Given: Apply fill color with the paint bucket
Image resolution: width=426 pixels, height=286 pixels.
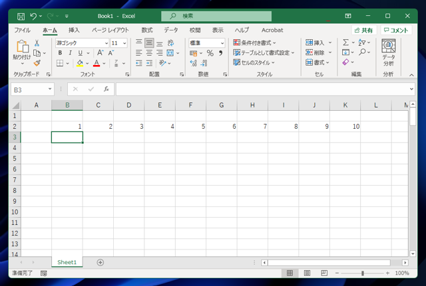Looking at the screenshot, I should click(x=80, y=64).
